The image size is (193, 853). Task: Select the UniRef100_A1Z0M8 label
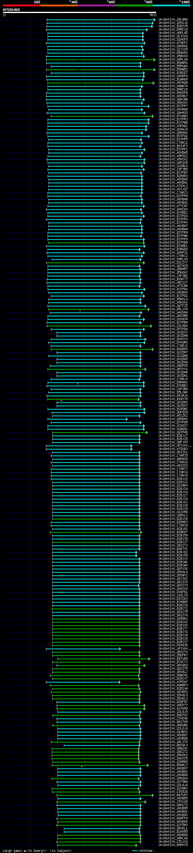point(173,512)
